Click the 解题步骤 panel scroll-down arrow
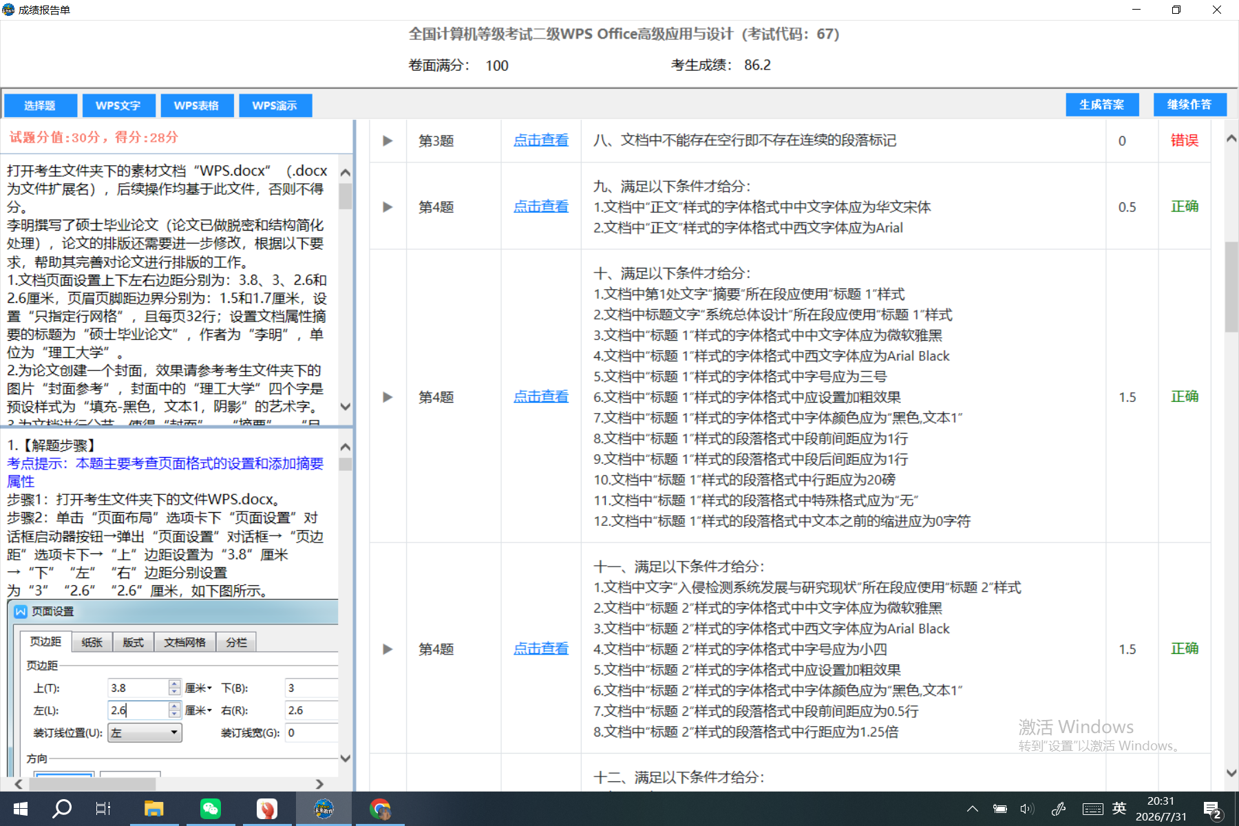This screenshot has height=826, width=1239. point(346,758)
